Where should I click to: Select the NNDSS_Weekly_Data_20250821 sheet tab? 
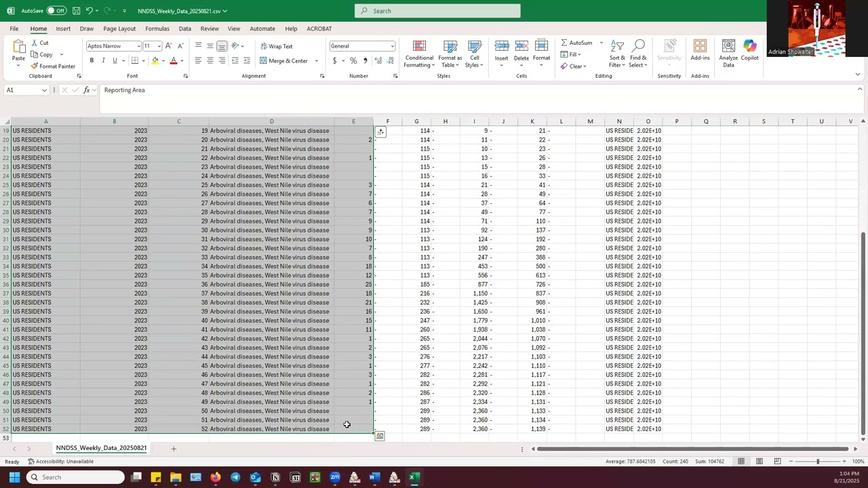[101, 448]
